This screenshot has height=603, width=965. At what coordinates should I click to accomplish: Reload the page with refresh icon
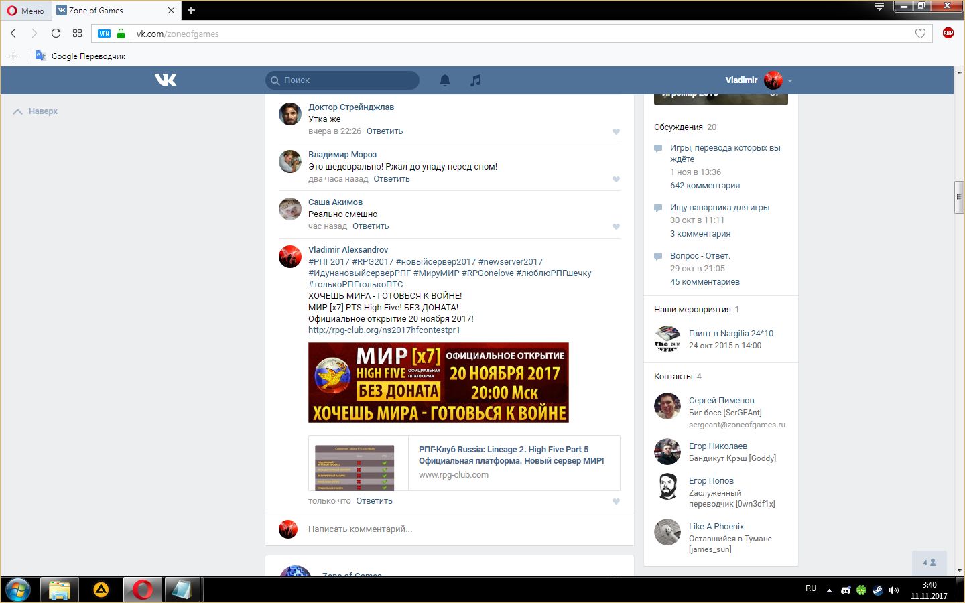pyautogui.click(x=56, y=33)
